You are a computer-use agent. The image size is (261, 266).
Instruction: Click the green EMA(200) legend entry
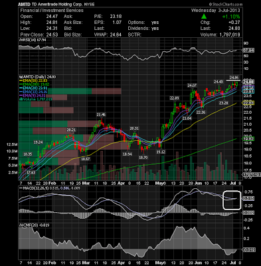point(35,84)
